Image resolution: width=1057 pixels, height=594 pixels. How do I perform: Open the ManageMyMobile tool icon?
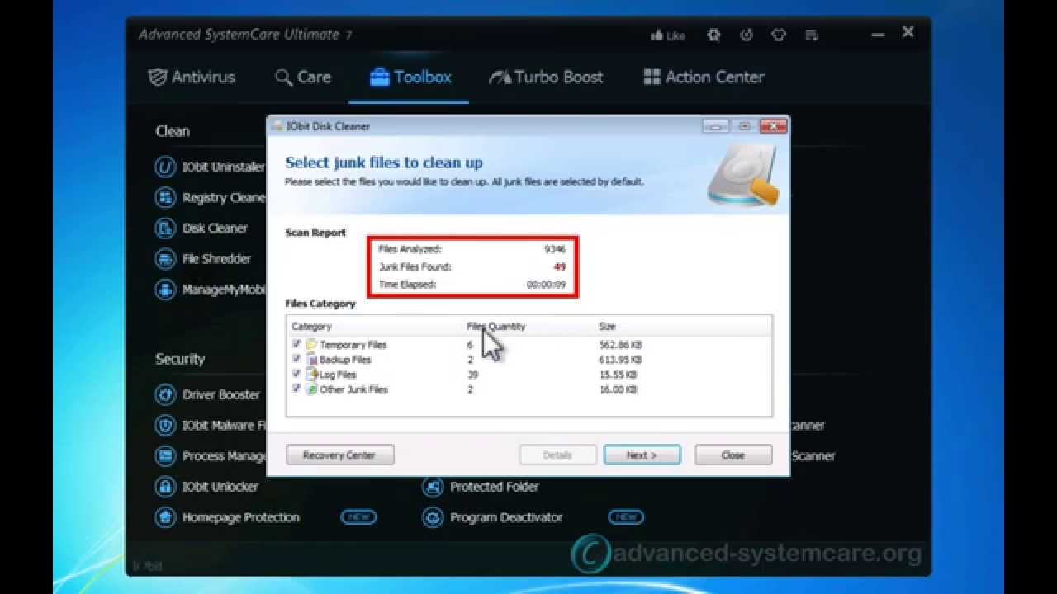pyautogui.click(x=166, y=290)
